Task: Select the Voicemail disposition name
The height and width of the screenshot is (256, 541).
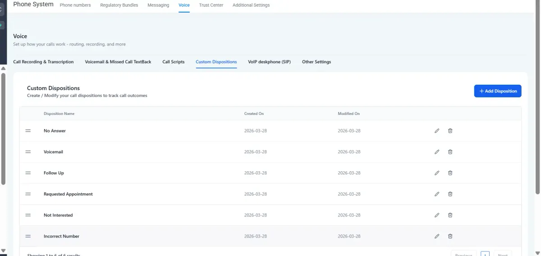Action: tap(53, 152)
